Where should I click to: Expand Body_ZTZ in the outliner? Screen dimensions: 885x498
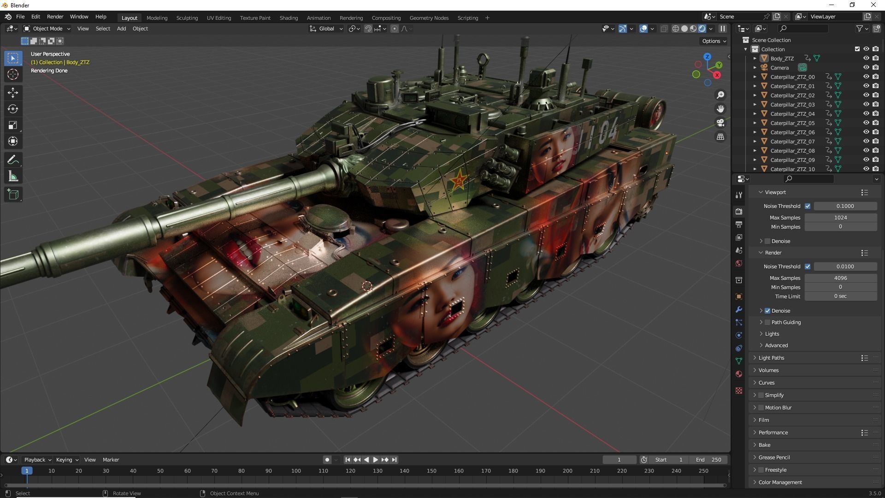(x=755, y=59)
